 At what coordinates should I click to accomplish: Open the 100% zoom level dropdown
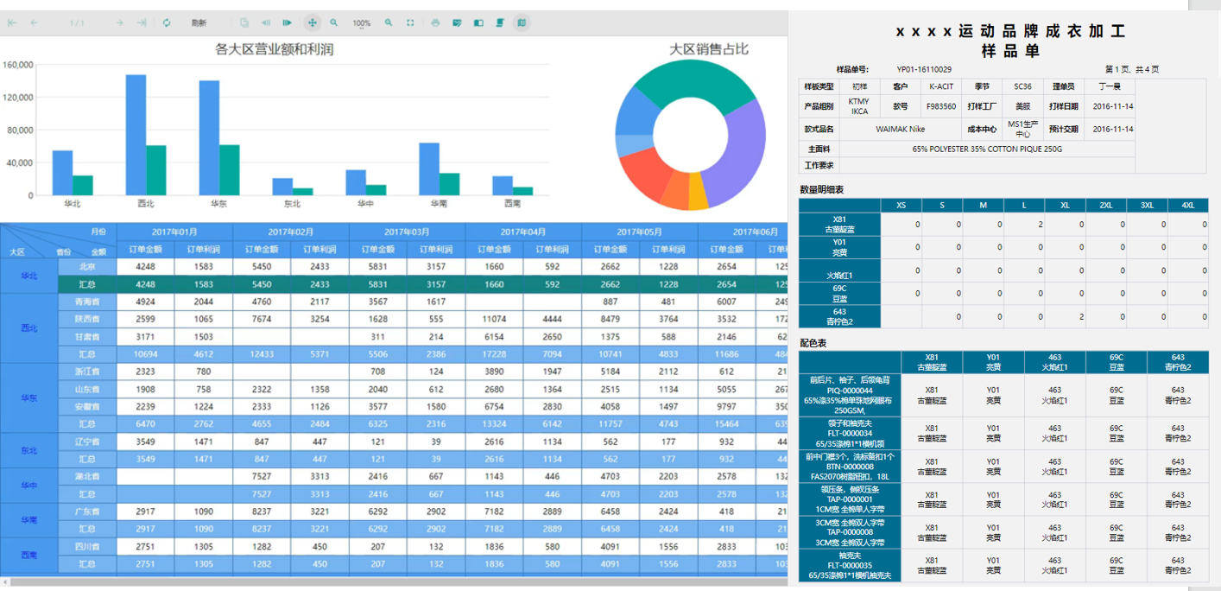coord(362,23)
